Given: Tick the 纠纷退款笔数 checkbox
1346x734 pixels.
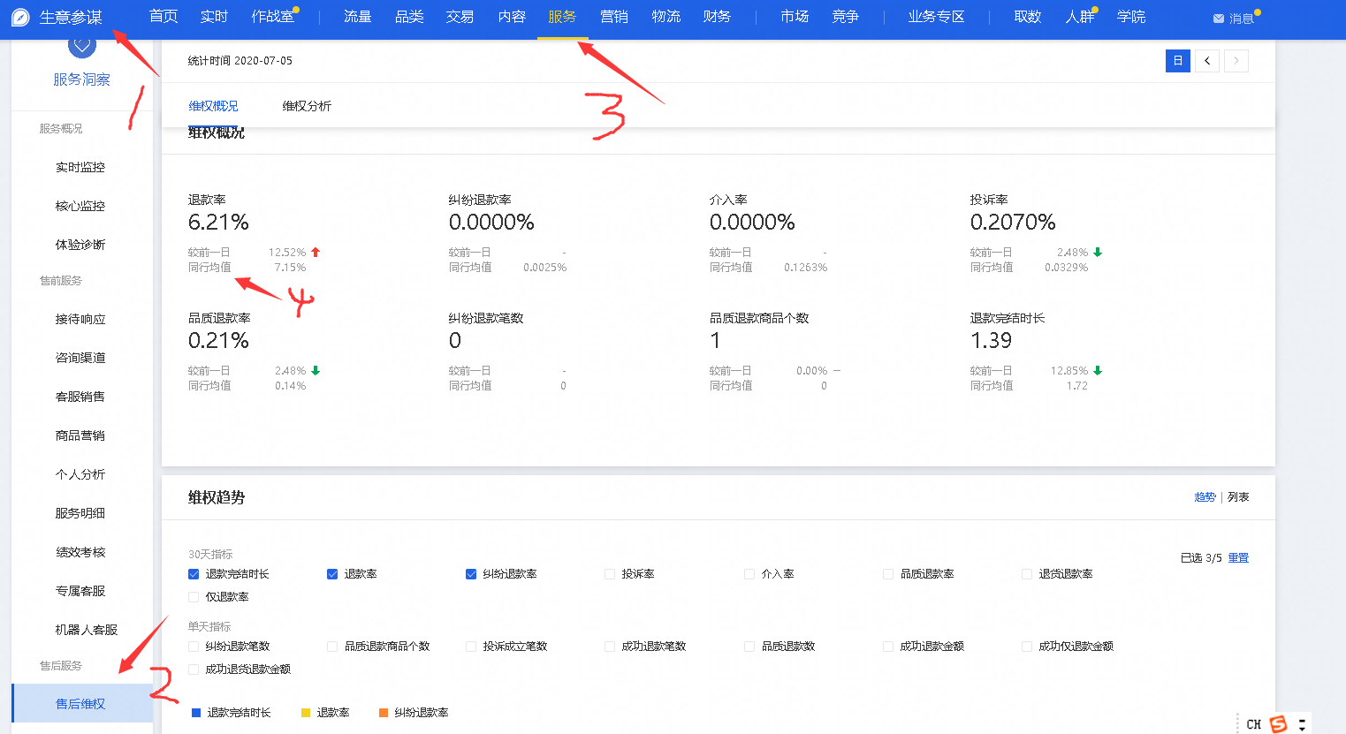Looking at the screenshot, I should [x=194, y=647].
